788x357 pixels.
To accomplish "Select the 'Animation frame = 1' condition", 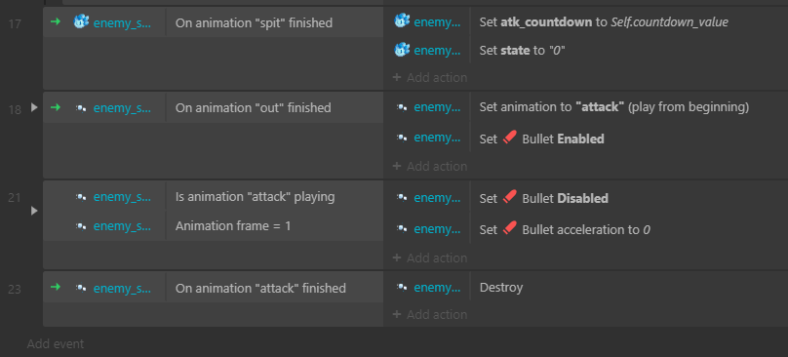I will 233,226.
